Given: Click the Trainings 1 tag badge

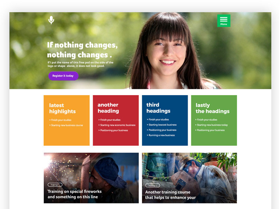Looking at the screenshot, I should [55, 185].
